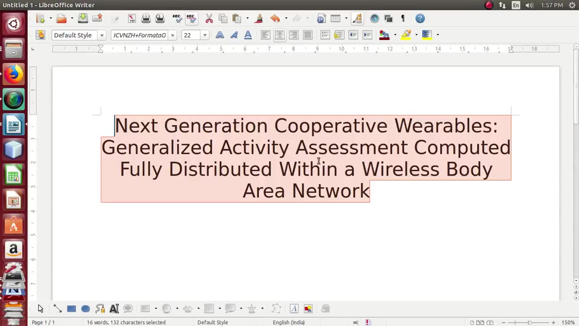Click the Insert Hyperlink icon
Viewport: 579px width, 326px height.
pyautogui.click(x=321, y=19)
